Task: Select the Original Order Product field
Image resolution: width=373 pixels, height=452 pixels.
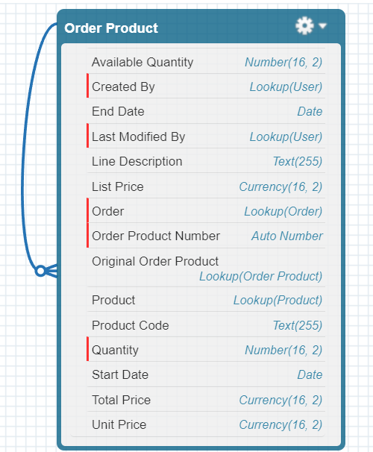Action: point(206,268)
